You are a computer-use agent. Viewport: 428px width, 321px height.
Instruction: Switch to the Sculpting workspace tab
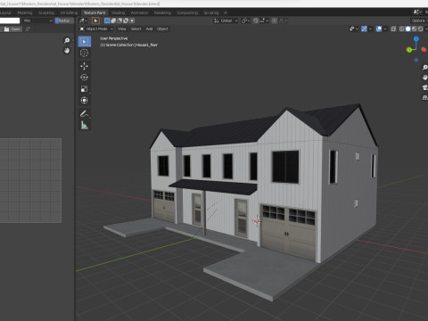point(46,12)
